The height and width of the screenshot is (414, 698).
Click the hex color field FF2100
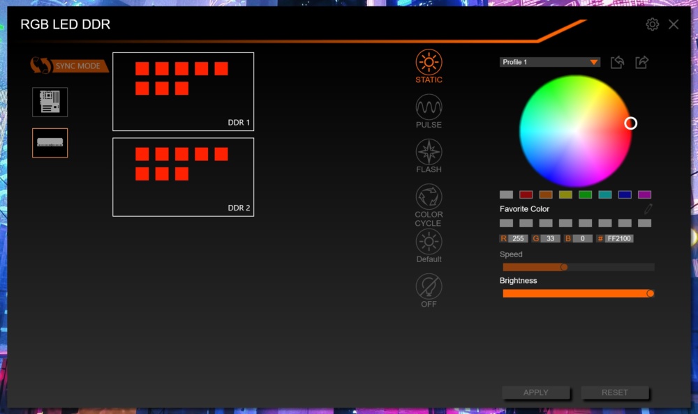pyautogui.click(x=618, y=238)
